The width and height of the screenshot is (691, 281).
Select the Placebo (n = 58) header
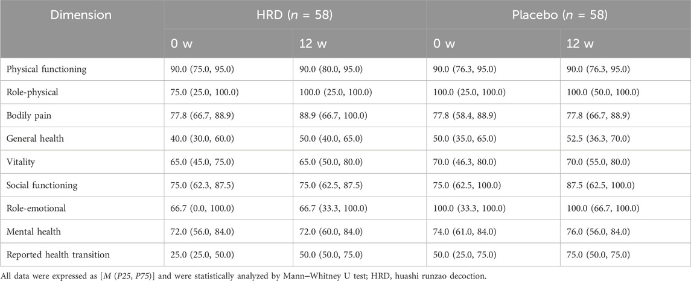(x=559, y=15)
